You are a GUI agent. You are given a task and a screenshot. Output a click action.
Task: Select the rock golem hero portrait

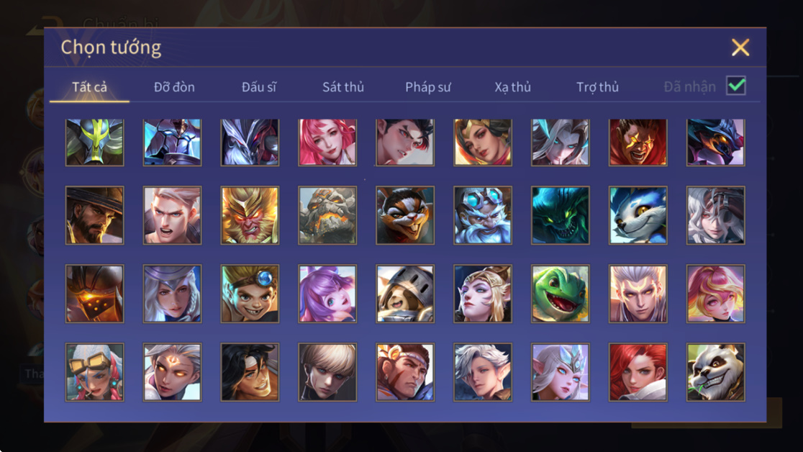click(x=327, y=215)
